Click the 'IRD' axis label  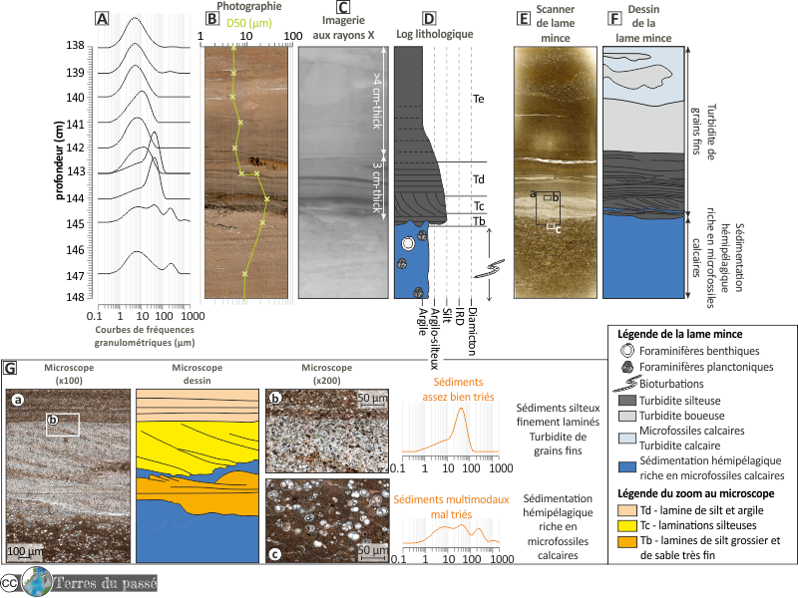(459, 315)
